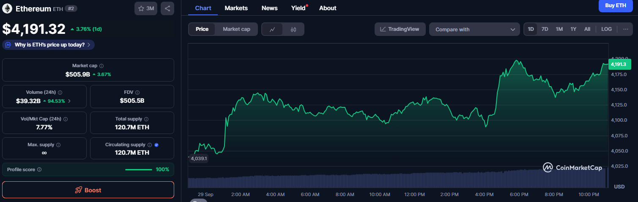Toggle chart to Market cap view
Image resolution: width=638 pixels, height=202 pixels.
tap(236, 29)
